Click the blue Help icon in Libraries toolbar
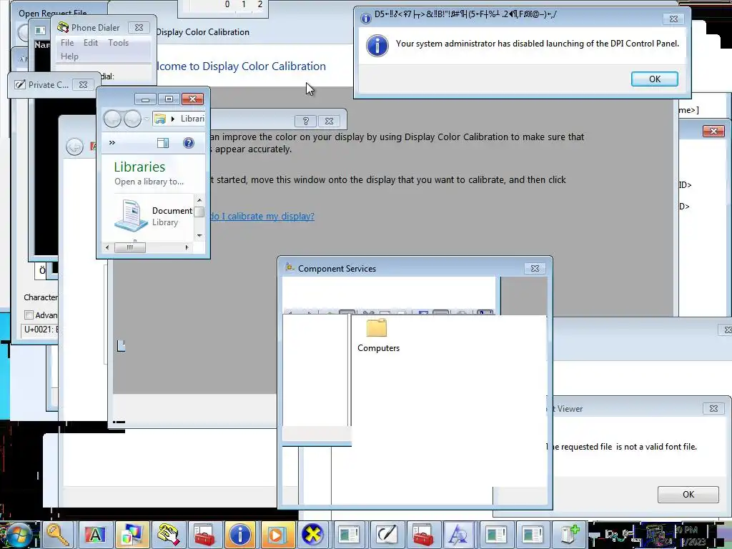Image resolution: width=732 pixels, height=549 pixels. click(x=189, y=143)
